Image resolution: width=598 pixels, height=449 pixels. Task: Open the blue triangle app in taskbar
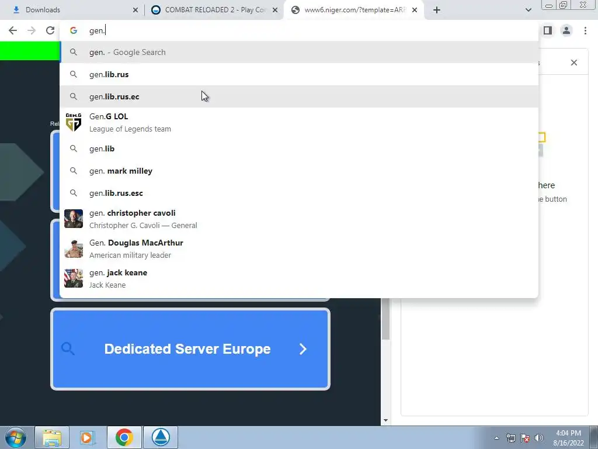point(161,437)
